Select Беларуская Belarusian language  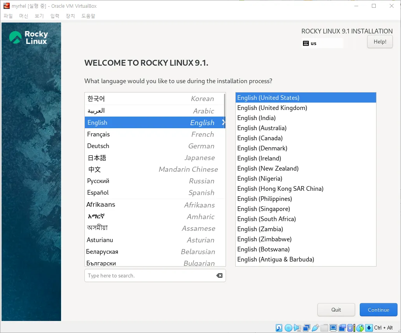pos(155,252)
